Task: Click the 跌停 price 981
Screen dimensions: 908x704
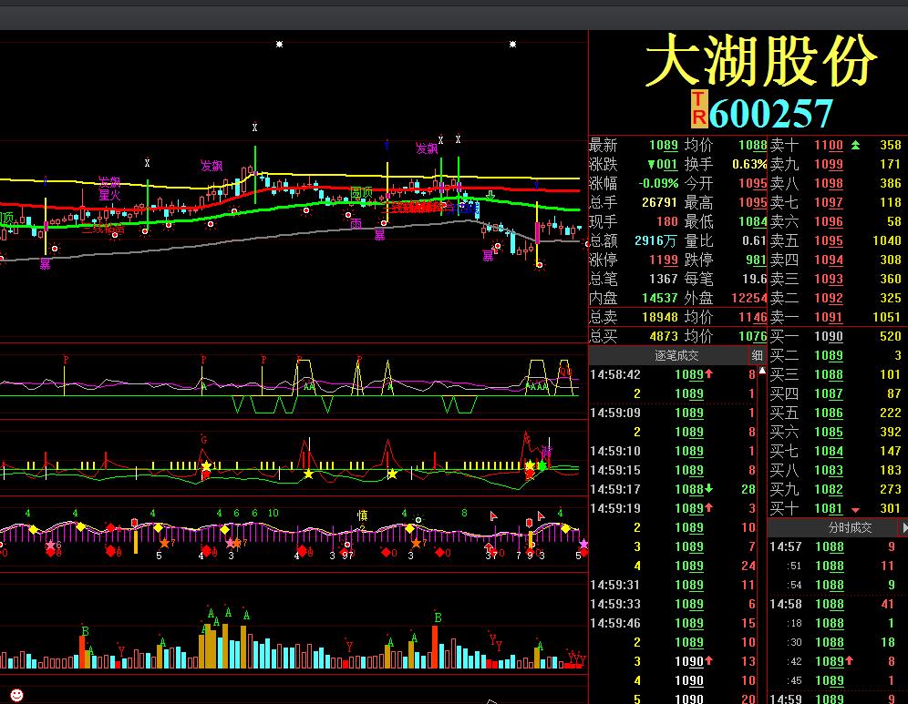Action: point(757,260)
